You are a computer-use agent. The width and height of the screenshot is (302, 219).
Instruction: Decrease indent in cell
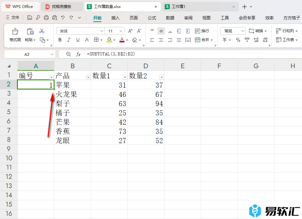(x=179, y=31)
